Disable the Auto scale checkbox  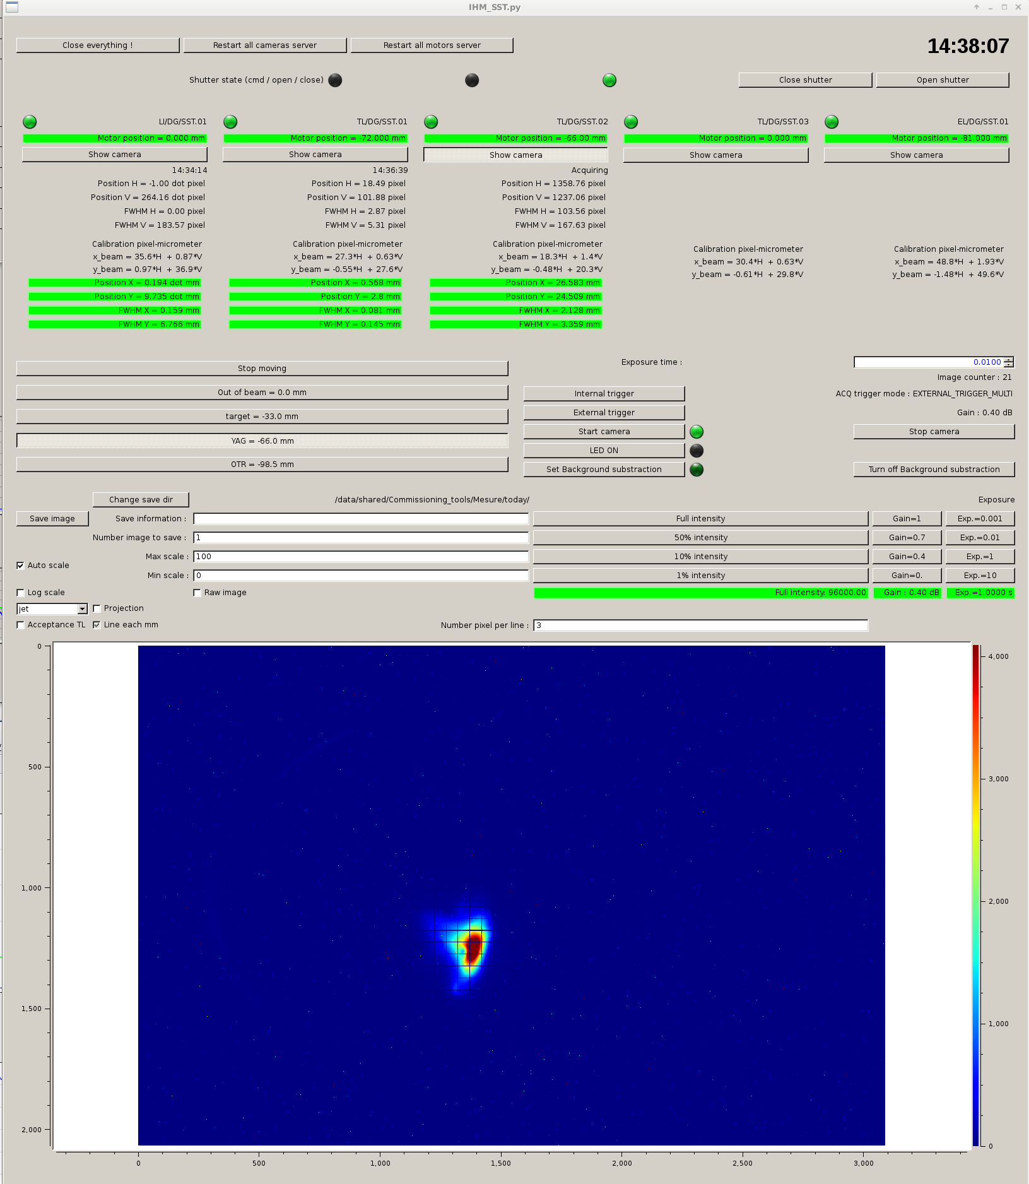click(x=21, y=565)
